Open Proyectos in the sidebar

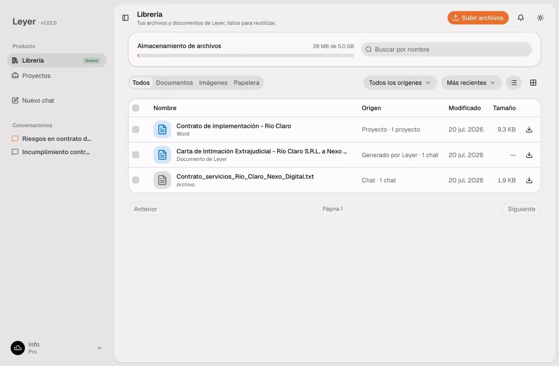tap(57, 76)
